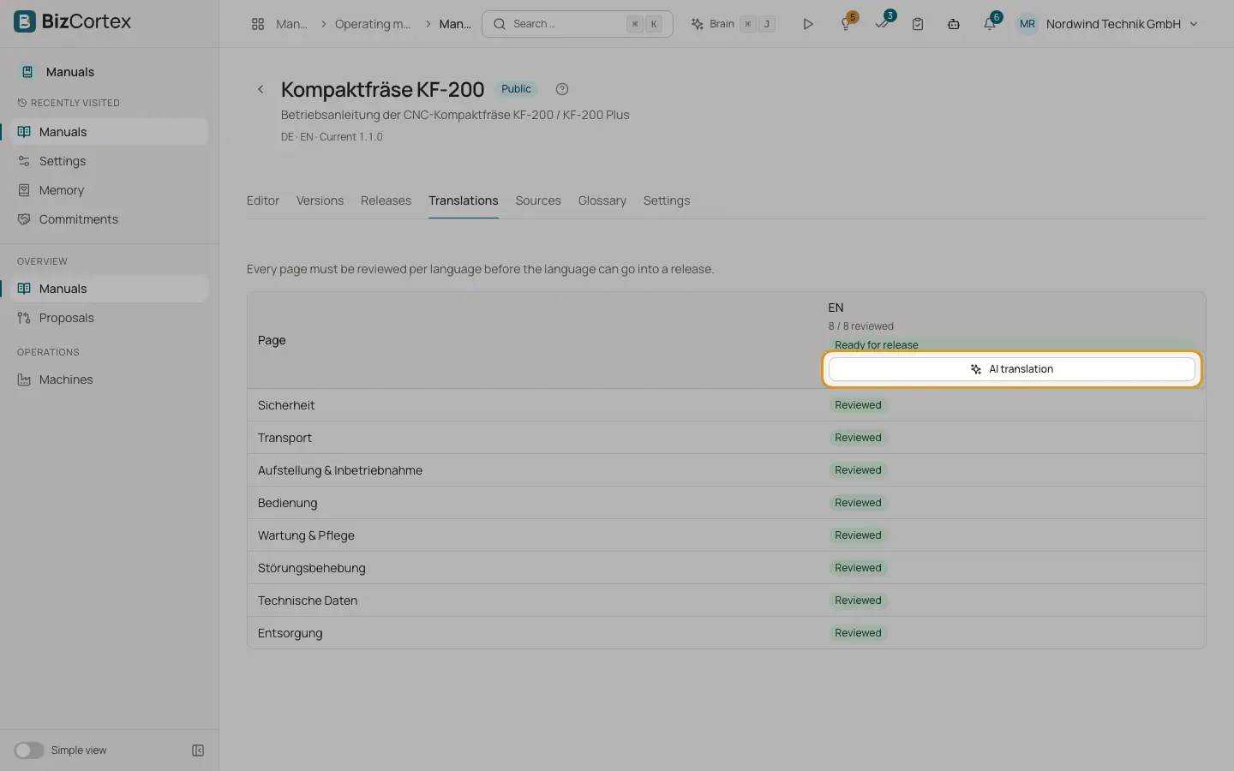
Task: Open the Sources tab
Action: tap(538, 200)
